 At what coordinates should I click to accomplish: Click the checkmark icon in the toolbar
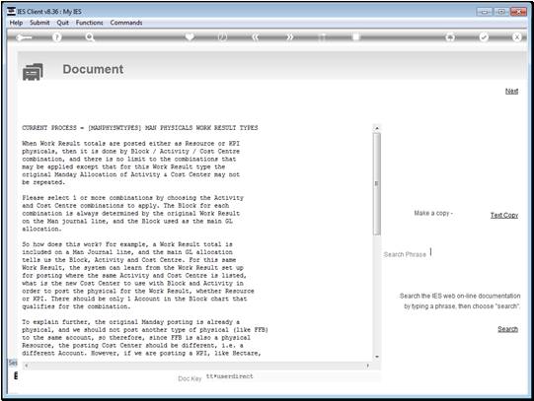point(484,37)
